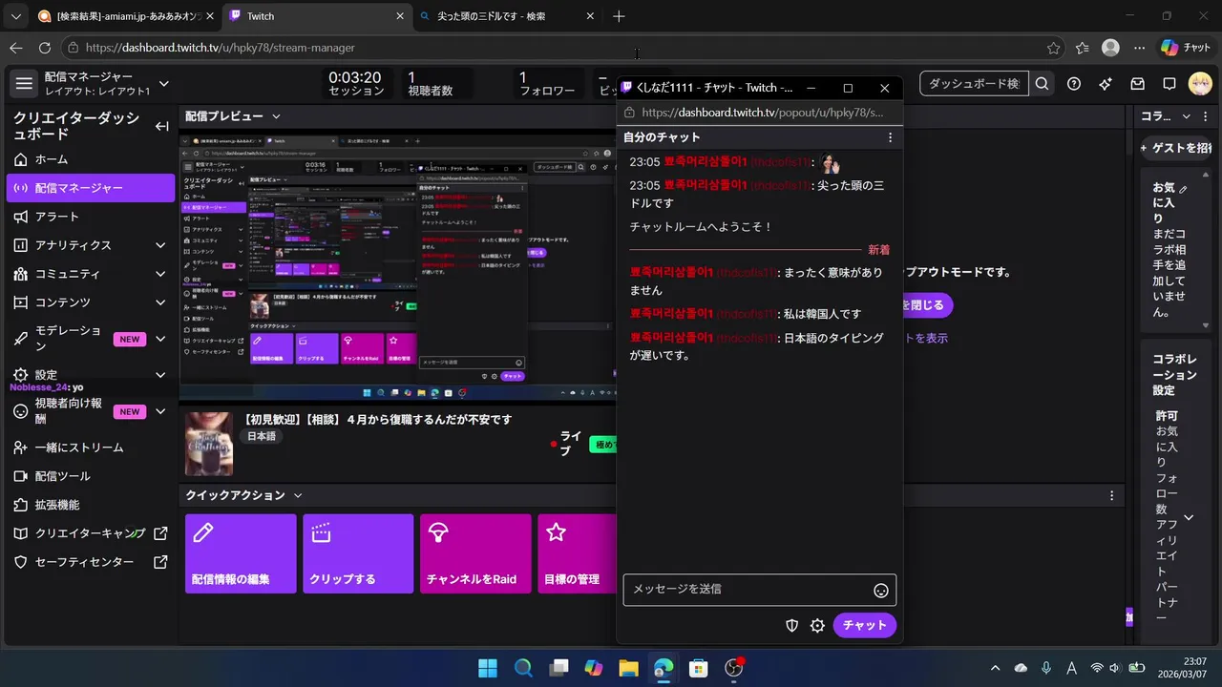Open the コラボ panel three-dot menu
Screen dimensions: 1222x687
tap(1206, 116)
